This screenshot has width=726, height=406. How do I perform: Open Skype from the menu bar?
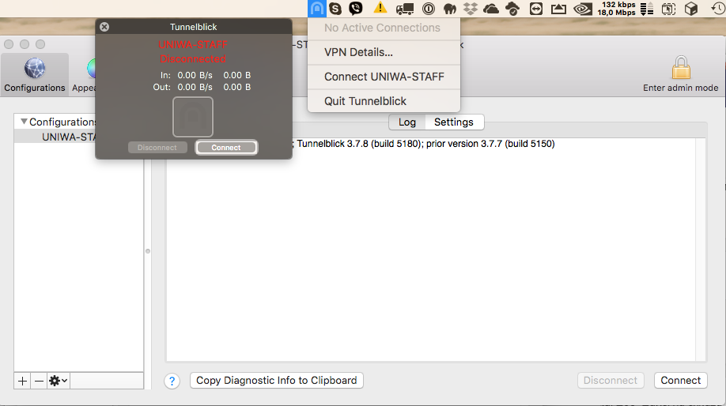(335, 9)
